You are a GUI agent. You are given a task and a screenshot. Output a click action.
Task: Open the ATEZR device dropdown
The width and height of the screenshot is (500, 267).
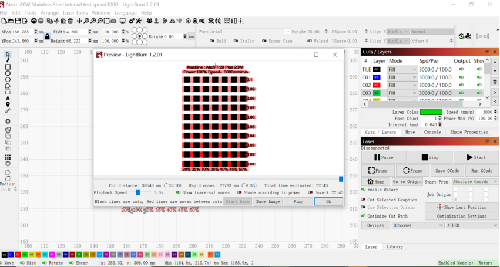471,225
